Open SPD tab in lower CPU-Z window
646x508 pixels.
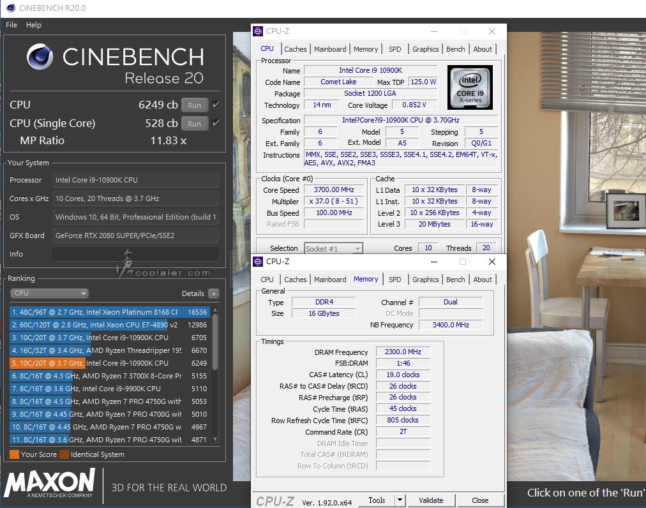pos(394,280)
